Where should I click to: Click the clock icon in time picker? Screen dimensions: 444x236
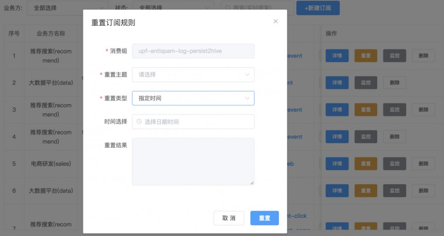[139, 121]
